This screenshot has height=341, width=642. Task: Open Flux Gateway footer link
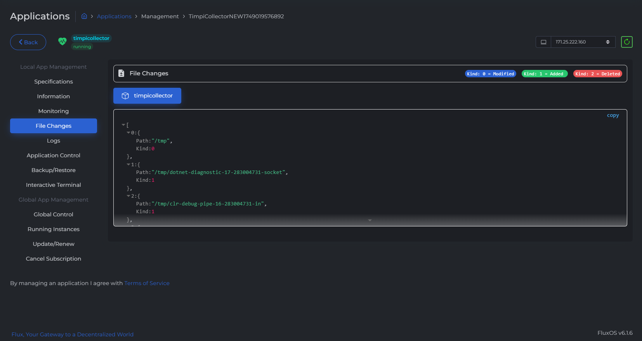click(73, 334)
